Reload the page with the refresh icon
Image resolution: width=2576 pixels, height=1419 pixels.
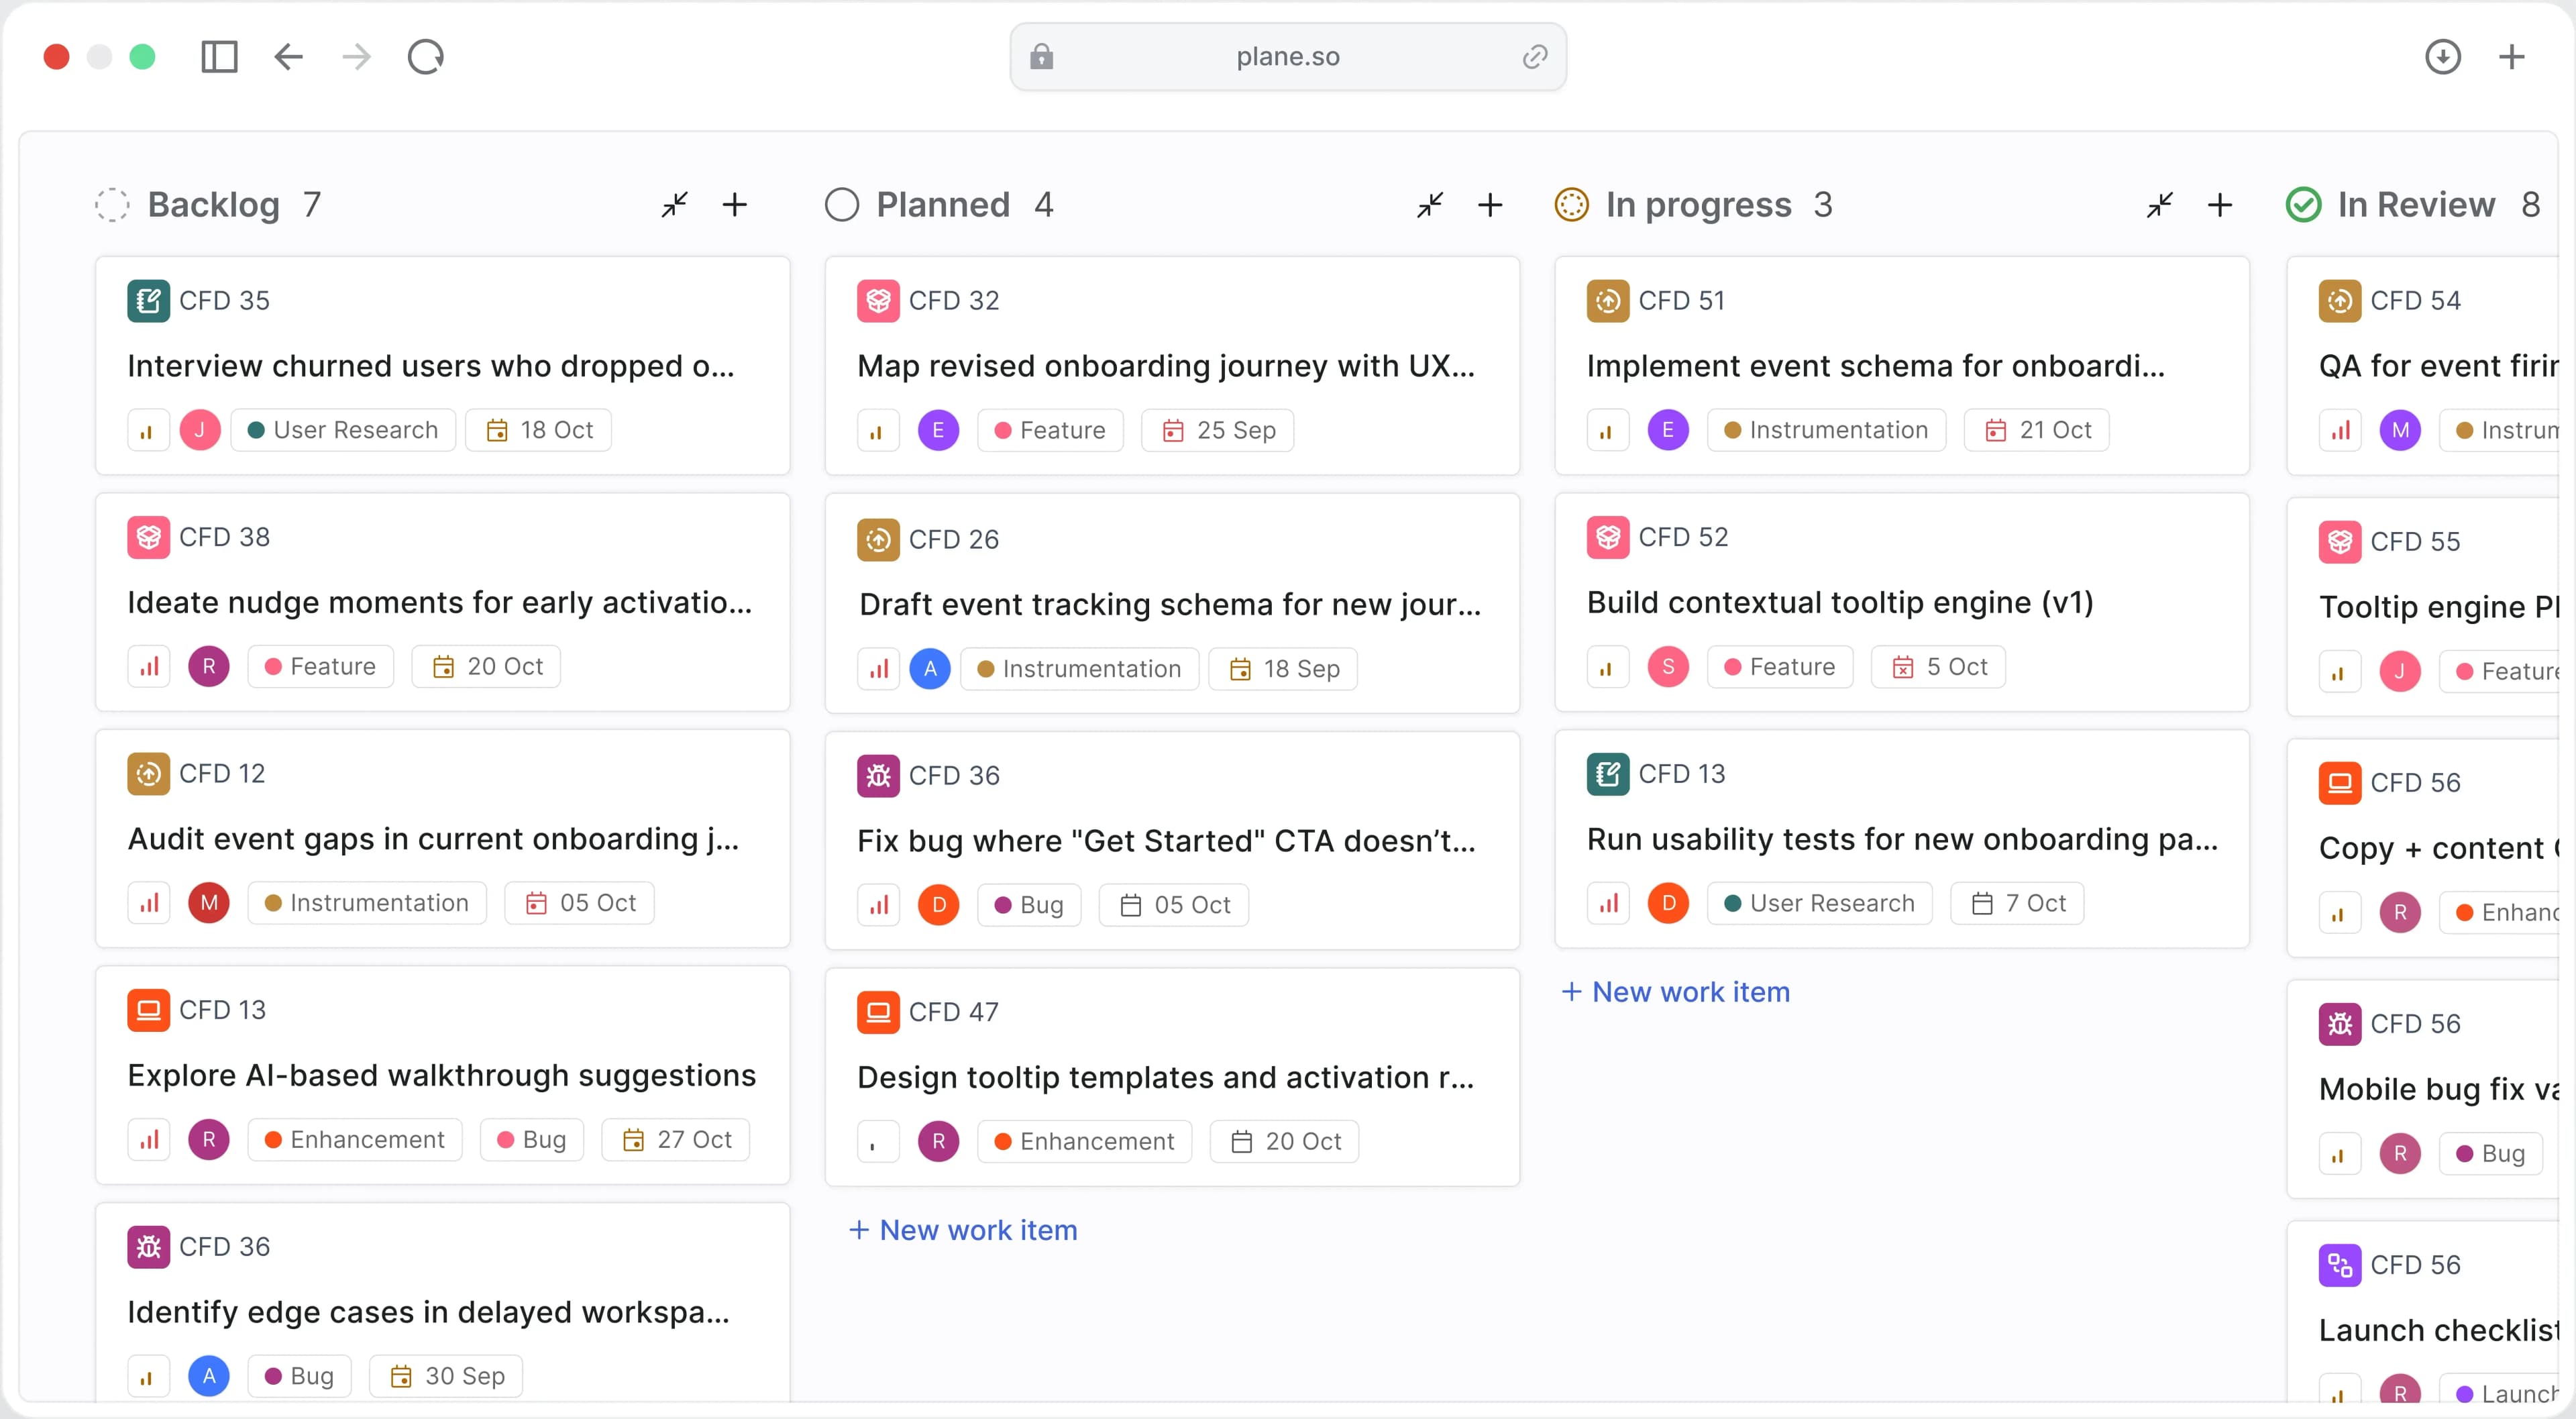click(x=425, y=57)
